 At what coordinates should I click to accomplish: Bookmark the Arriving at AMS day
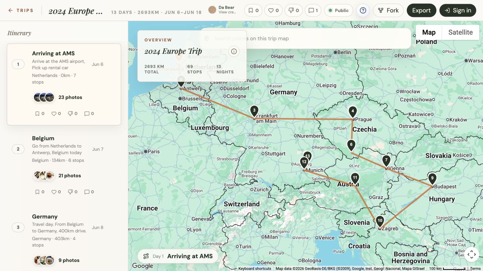(x=40, y=114)
